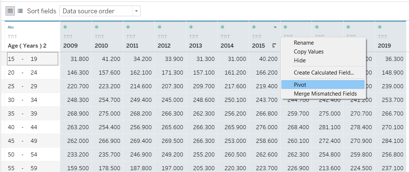This screenshot has width=409, height=172.
Task: Open Create Calculated Field from menu
Action: click(x=323, y=73)
